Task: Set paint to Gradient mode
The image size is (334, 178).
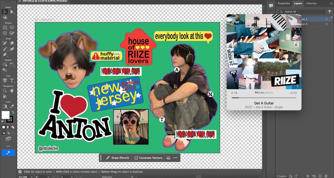Action: point(8,127)
